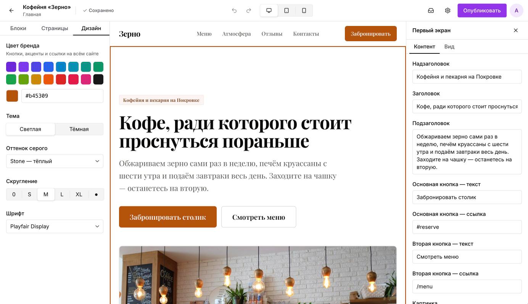
Task: Publish the site with Опубликовать
Action: click(x=482, y=11)
